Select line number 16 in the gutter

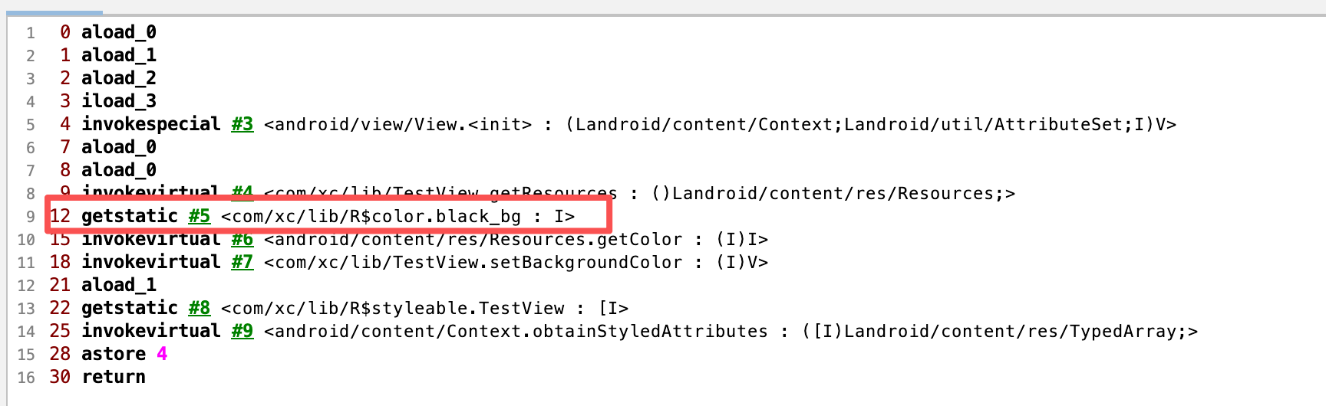point(26,378)
